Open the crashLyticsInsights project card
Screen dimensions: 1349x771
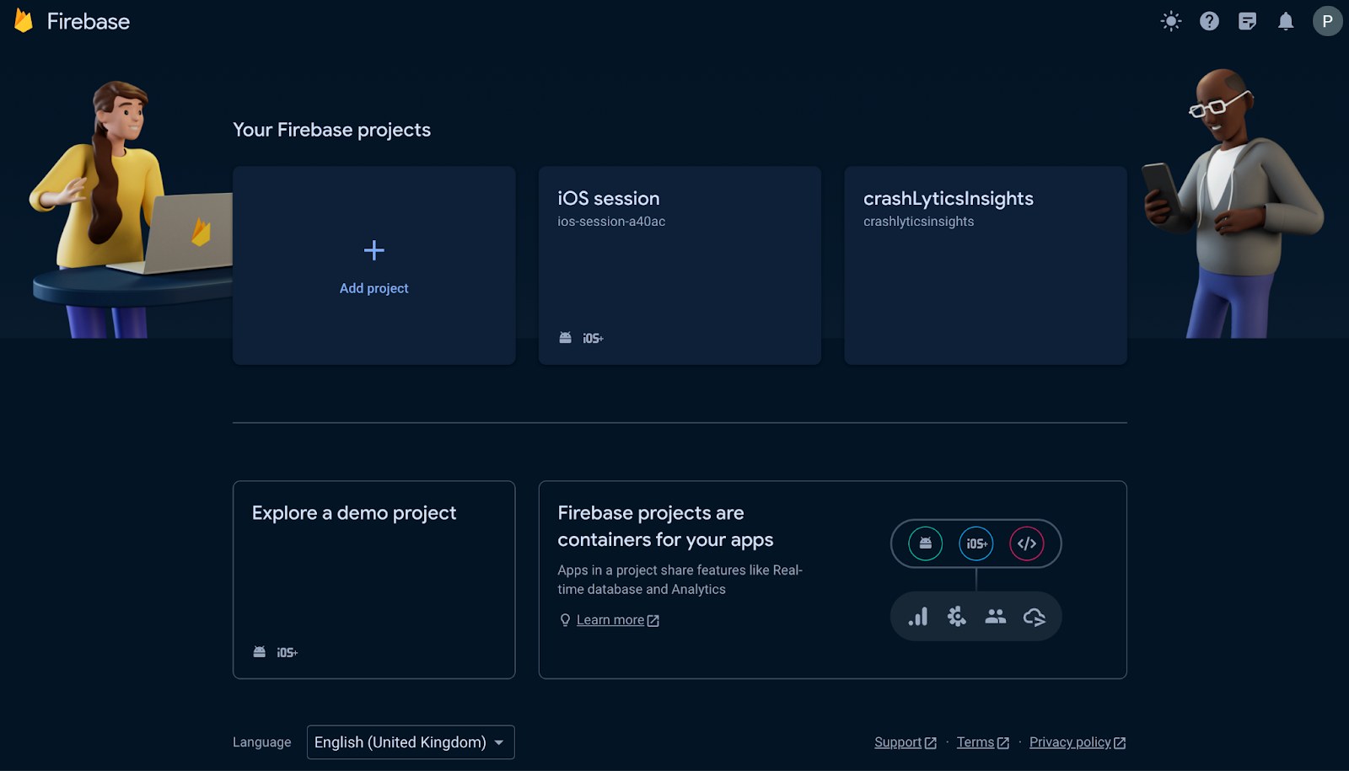pos(986,265)
